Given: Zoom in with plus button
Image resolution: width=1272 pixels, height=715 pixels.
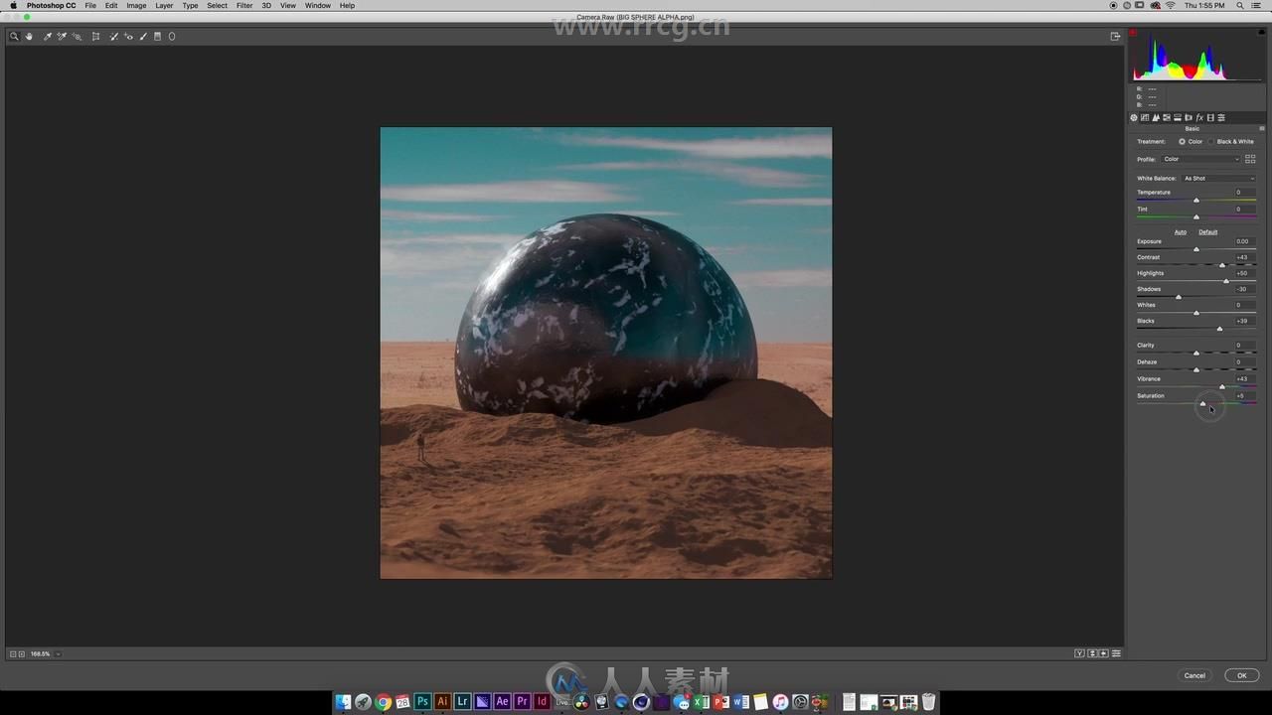Looking at the screenshot, I should (x=22, y=653).
